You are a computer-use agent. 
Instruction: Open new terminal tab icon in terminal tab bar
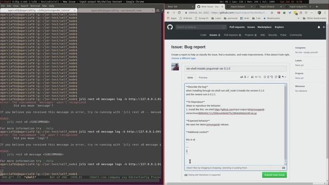click(158, 10)
